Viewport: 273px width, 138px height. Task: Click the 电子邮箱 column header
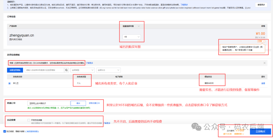pyautogui.click(x=118, y=76)
